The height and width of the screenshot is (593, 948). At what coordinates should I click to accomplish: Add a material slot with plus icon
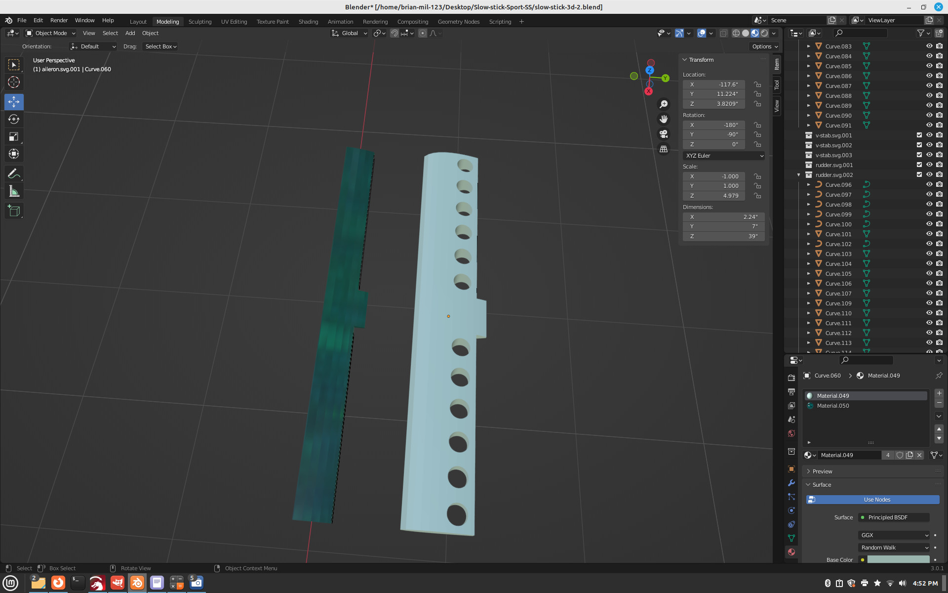tap(939, 393)
